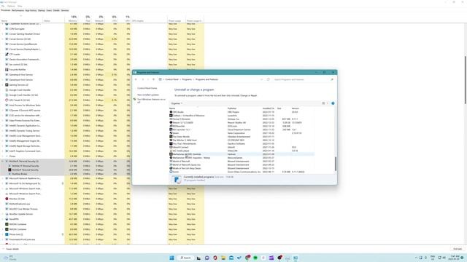Open the Organize dropdown
Viewport: 467px width, 262px height.
point(177,103)
